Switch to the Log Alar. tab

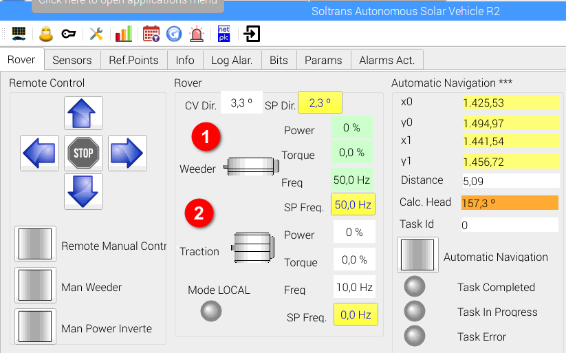(x=232, y=60)
